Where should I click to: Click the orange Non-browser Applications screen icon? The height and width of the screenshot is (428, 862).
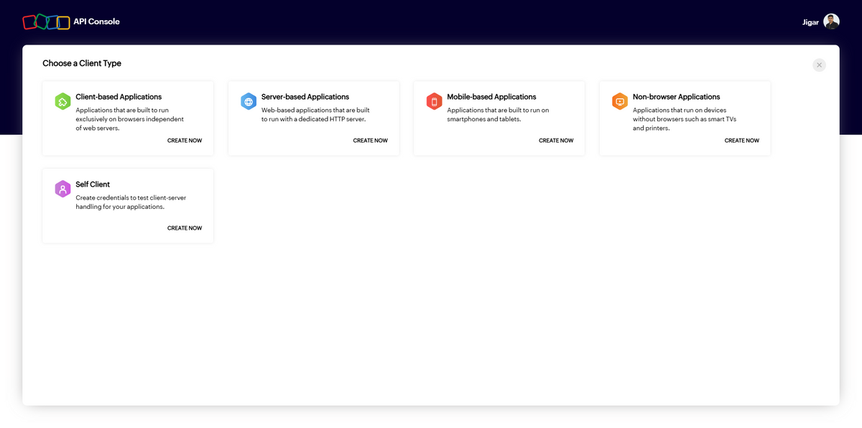coord(620,102)
